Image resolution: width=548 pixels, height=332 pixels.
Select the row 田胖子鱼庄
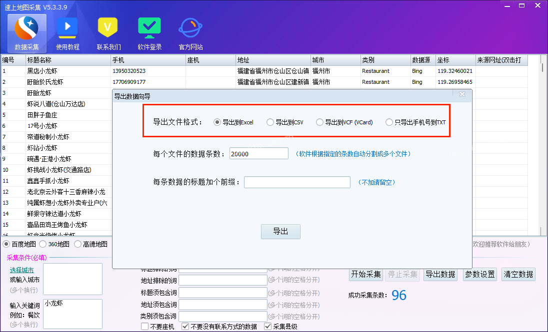[56, 115]
